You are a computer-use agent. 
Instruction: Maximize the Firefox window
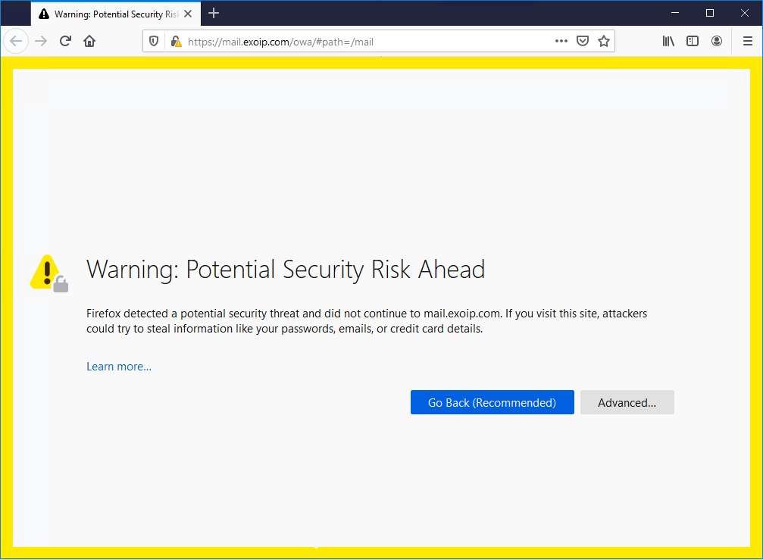(709, 13)
